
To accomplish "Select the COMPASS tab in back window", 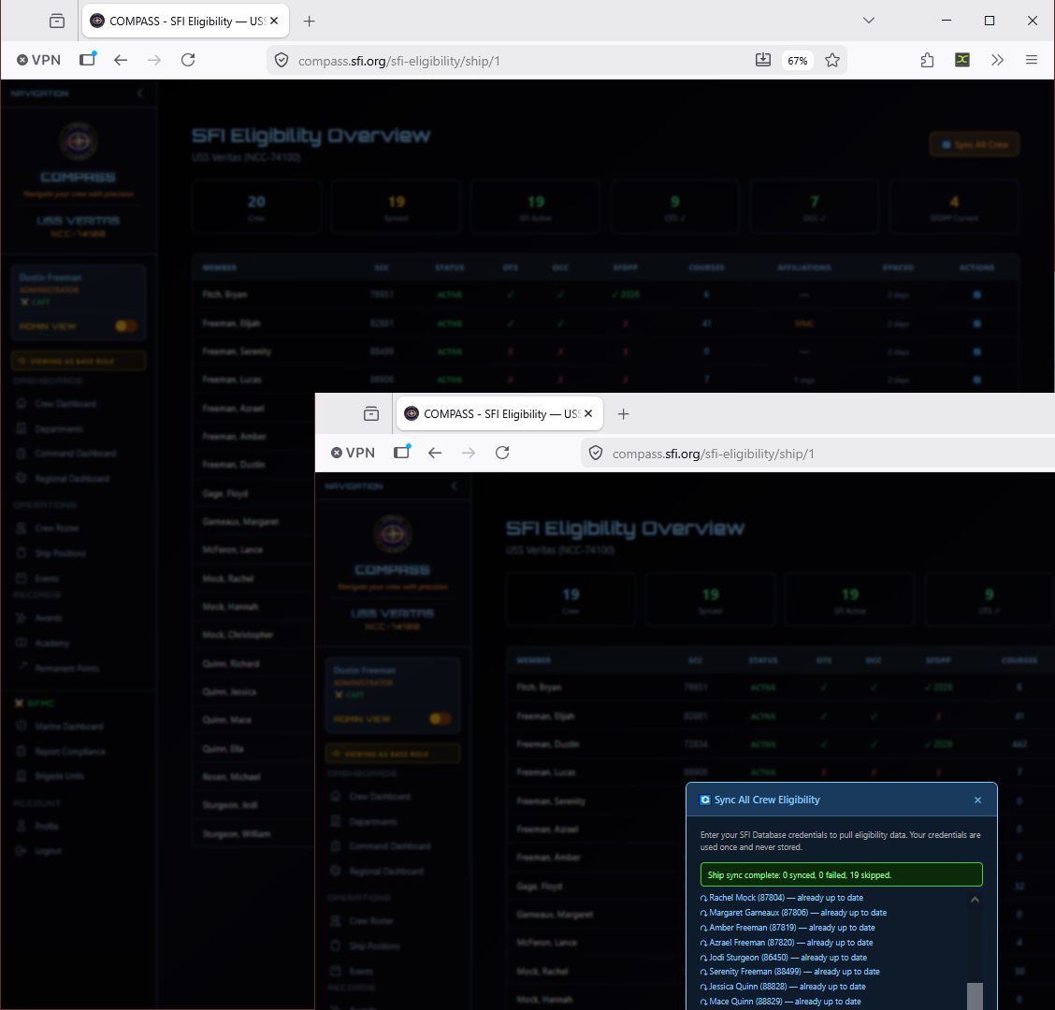I will tap(185, 21).
